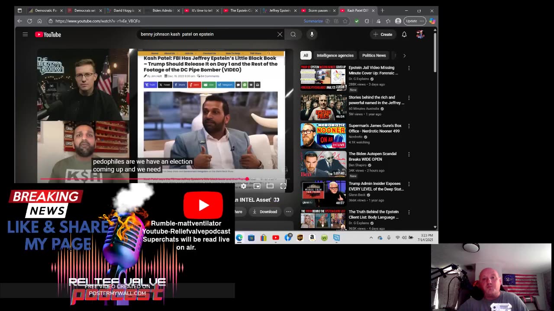554x311 pixels.
Task: Launch the YouTube app from the taskbar
Action: tap(276, 238)
